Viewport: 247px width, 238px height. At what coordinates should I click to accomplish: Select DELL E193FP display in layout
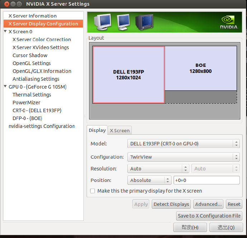pyautogui.click(x=129, y=75)
